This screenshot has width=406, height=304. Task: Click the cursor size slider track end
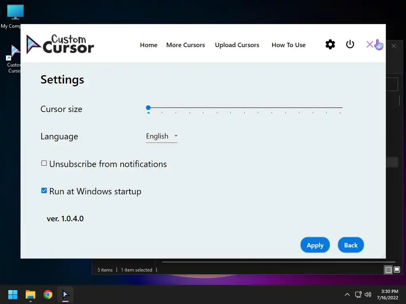pyautogui.click(x=340, y=108)
